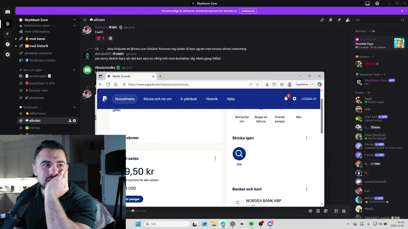The width and height of the screenshot is (408, 229).
Task: Open E-plånbok tab in PayPal
Action: [189, 99]
